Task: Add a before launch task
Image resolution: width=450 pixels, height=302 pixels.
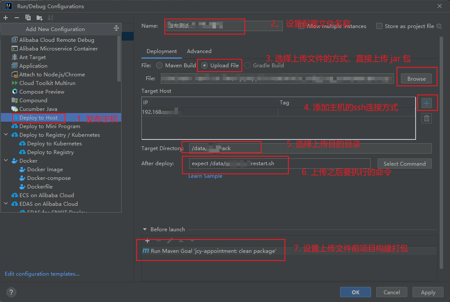Action: 147,241
